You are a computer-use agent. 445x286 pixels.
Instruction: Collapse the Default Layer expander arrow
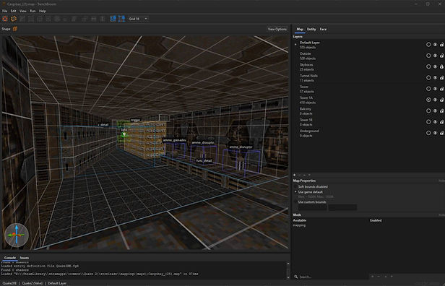(x=295, y=45)
